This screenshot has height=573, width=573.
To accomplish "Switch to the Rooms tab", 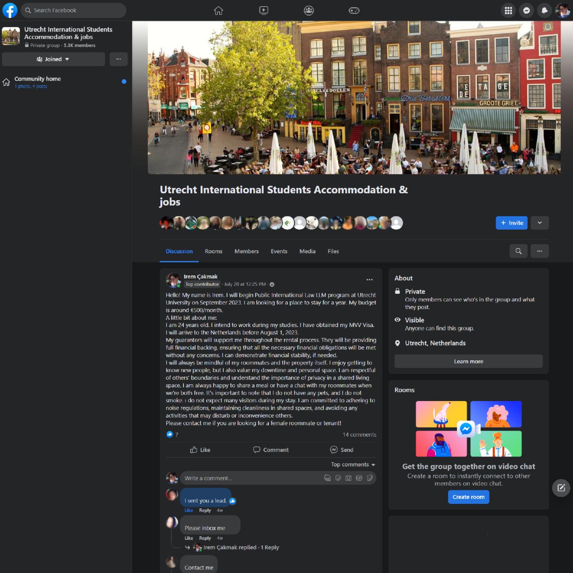I will 214,251.
